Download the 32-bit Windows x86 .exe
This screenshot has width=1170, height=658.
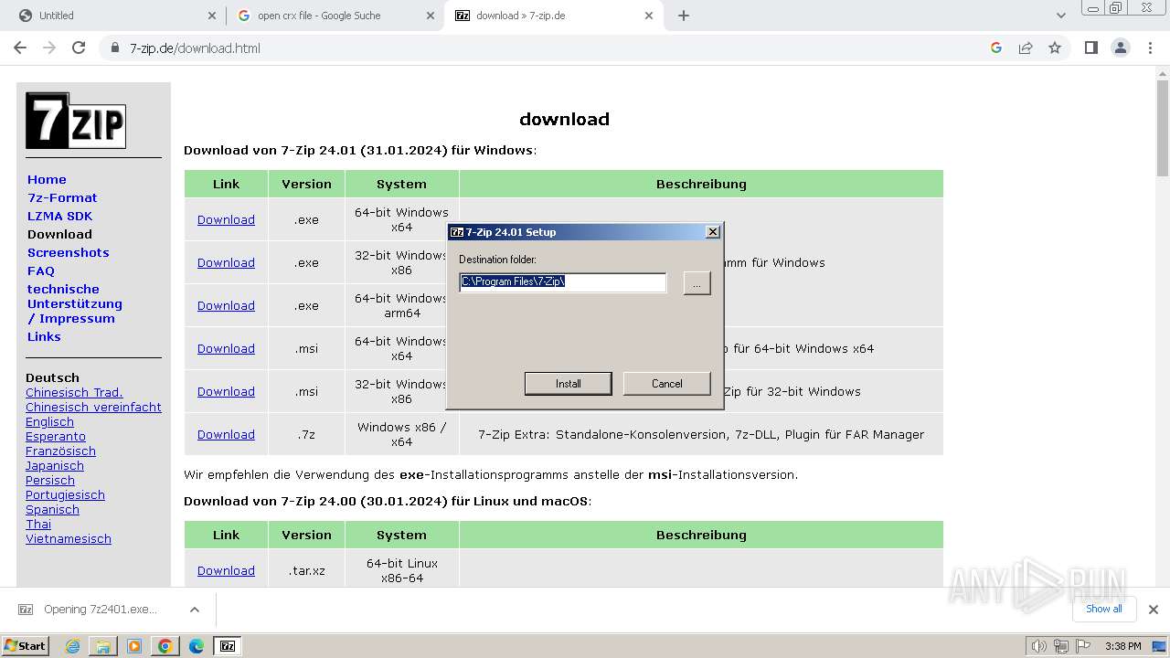tap(226, 262)
